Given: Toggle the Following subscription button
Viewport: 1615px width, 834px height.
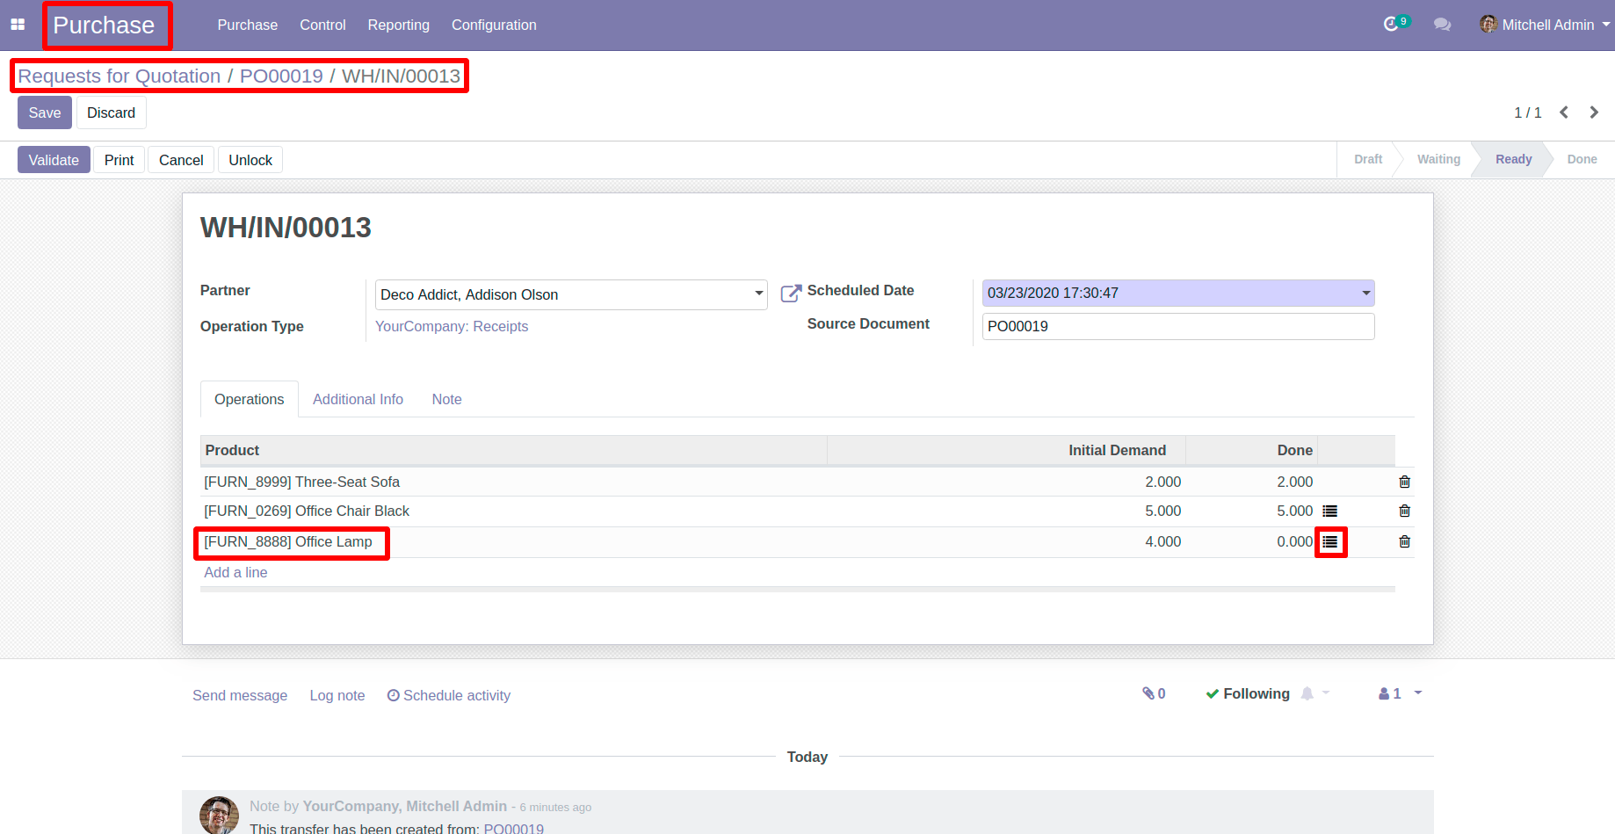Looking at the screenshot, I should pyautogui.click(x=1248, y=693).
